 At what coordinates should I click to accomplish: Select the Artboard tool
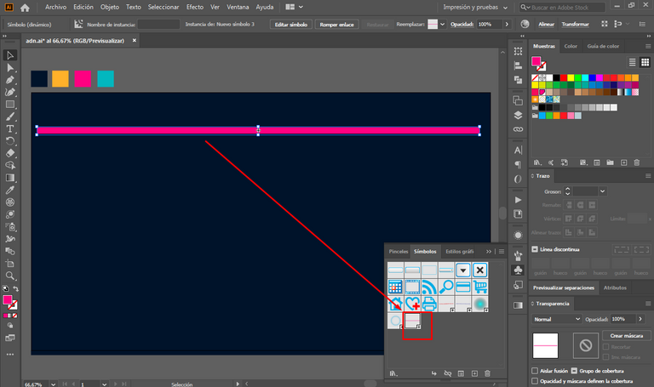point(10,264)
